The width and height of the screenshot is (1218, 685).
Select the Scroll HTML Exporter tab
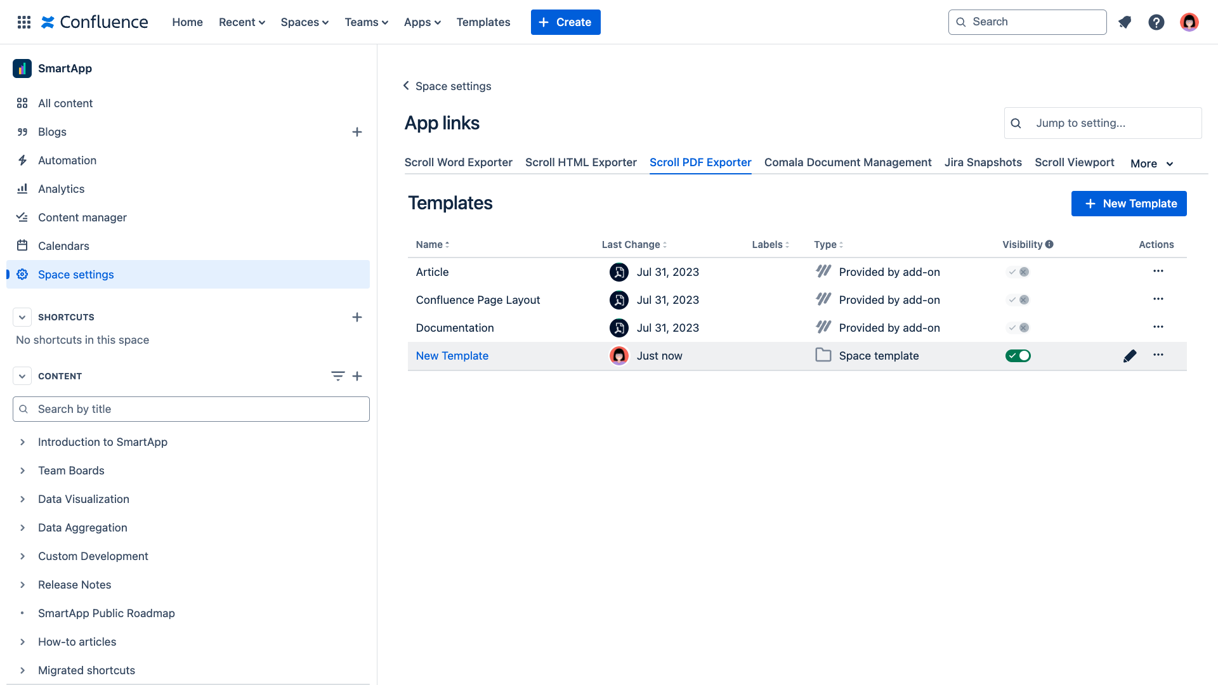coord(580,162)
